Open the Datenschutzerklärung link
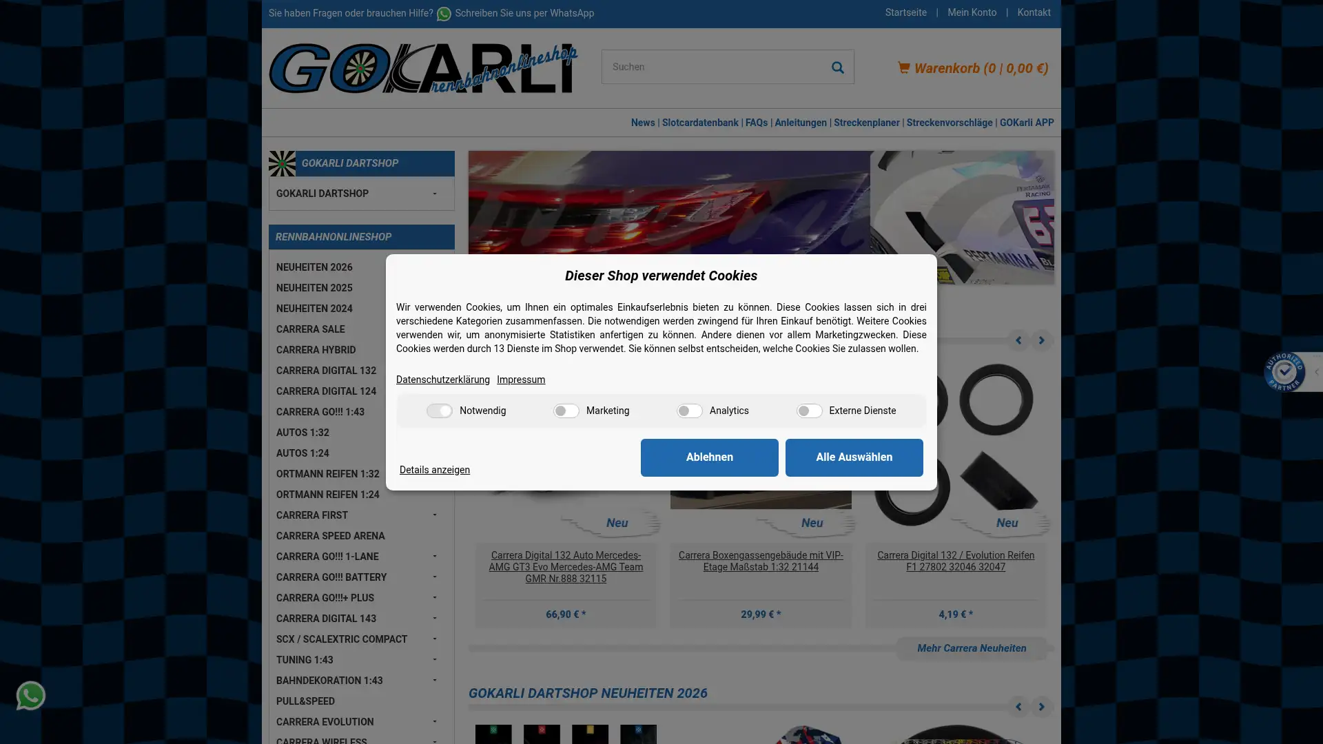 click(x=442, y=380)
